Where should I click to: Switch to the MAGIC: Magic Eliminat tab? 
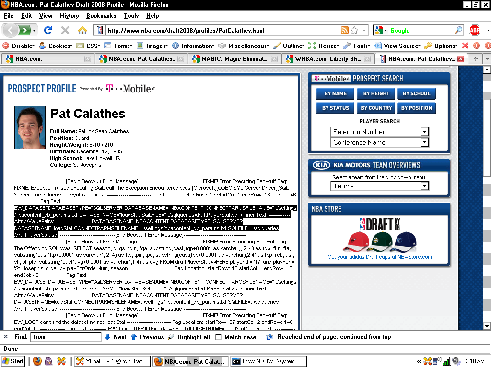pyautogui.click(x=235, y=59)
